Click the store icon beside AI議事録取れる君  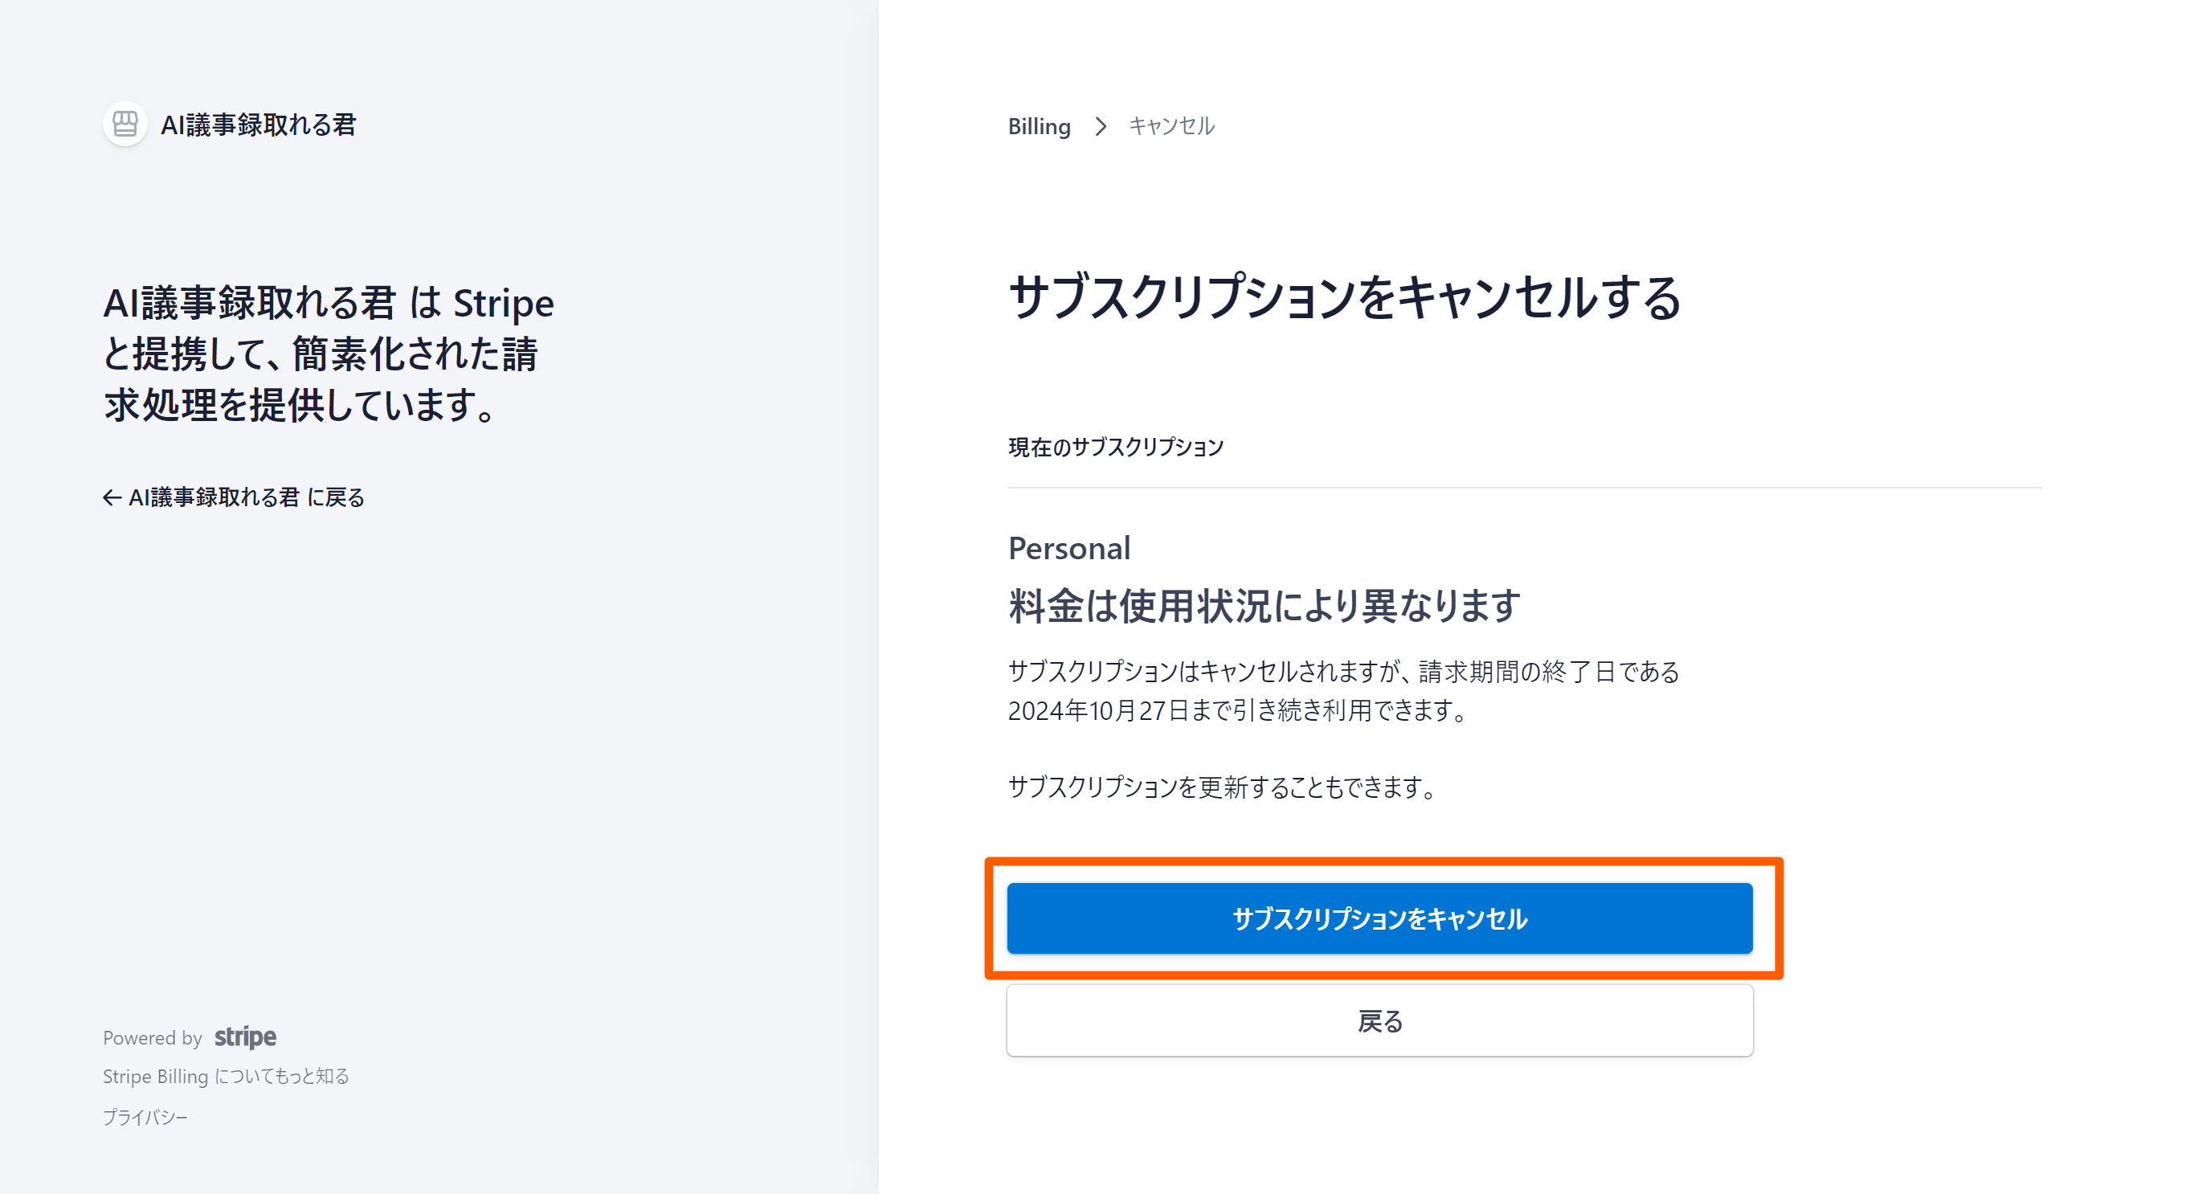click(125, 125)
